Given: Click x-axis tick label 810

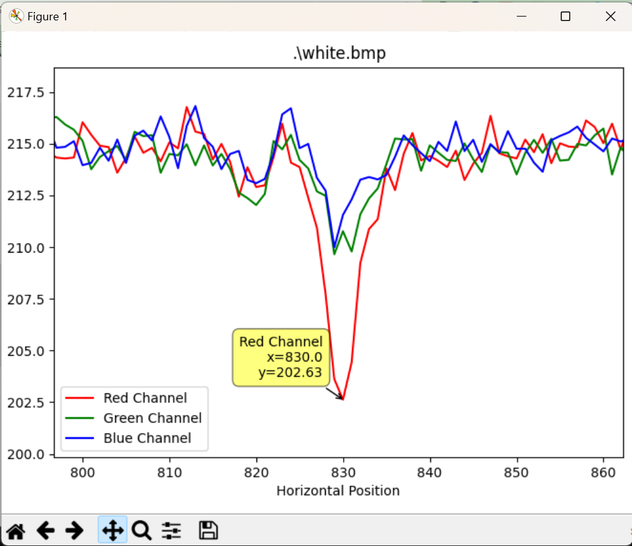Looking at the screenshot, I should [x=170, y=472].
